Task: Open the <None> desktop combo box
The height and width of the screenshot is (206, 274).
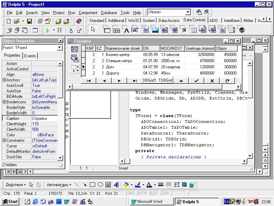Action: click(x=188, y=12)
